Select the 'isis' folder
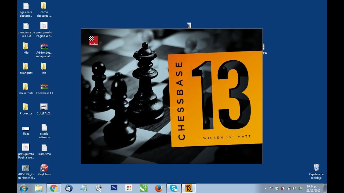Viewport: 344px width, 193px height. (x=44, y=69)
